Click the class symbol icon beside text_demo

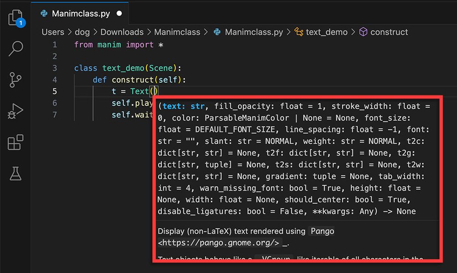point(299,32)
